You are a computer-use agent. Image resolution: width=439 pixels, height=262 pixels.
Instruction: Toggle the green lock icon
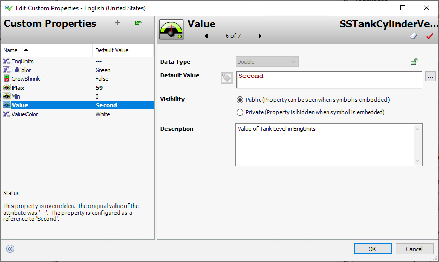[414, 62]
